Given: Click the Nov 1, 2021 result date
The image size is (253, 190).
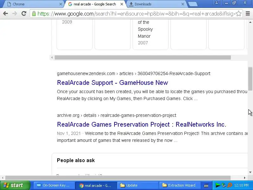Looking at the screenshot, I should [69, 133].
